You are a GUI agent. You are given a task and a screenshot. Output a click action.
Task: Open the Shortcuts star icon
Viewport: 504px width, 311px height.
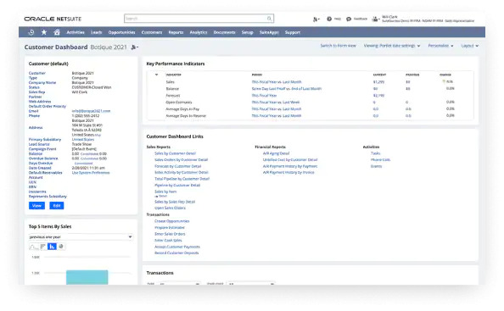pos(44,32)
